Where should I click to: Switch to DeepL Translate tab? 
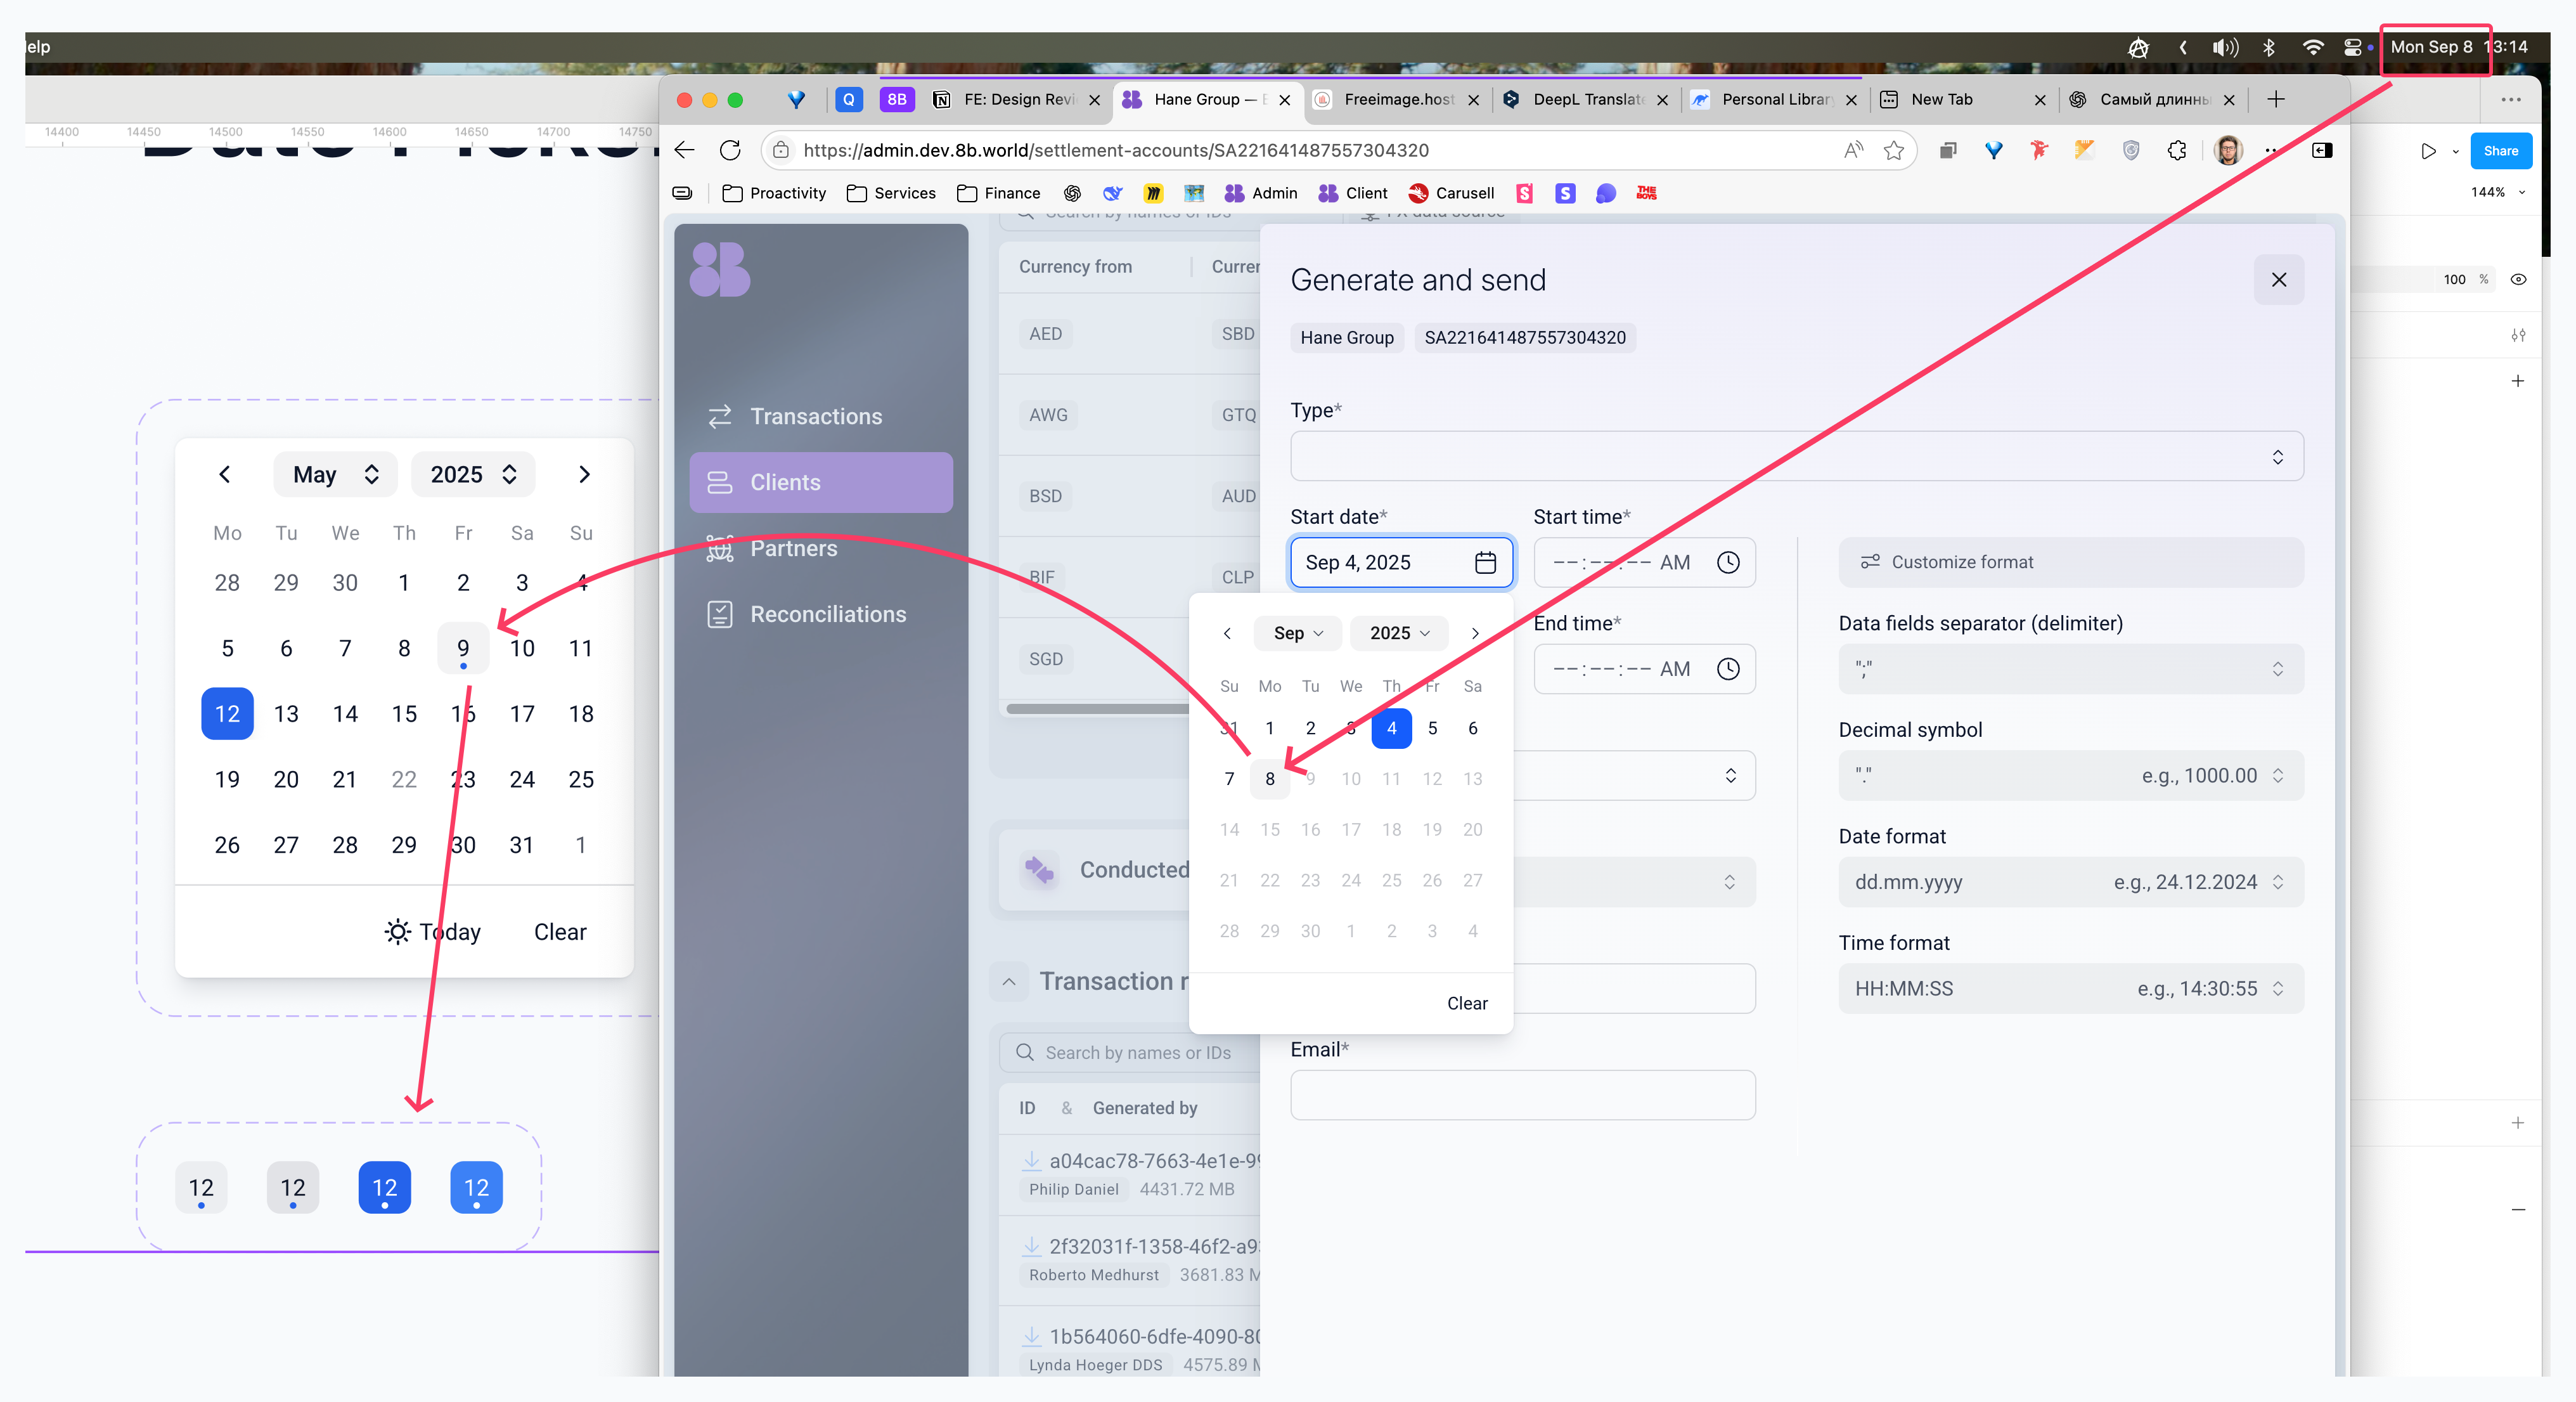point(1586,99)
